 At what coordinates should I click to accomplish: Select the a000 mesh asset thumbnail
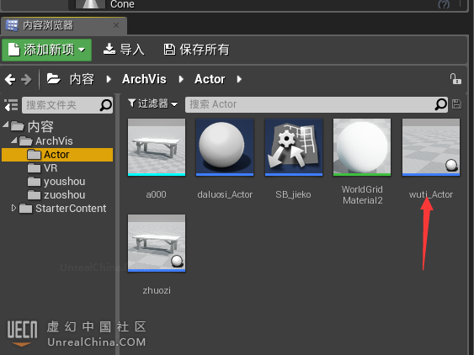[x=157, y=147]
